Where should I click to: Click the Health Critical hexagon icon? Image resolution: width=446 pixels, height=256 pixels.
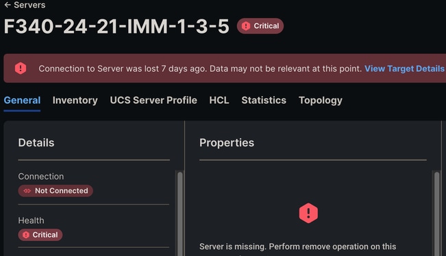tap(26, 235)
